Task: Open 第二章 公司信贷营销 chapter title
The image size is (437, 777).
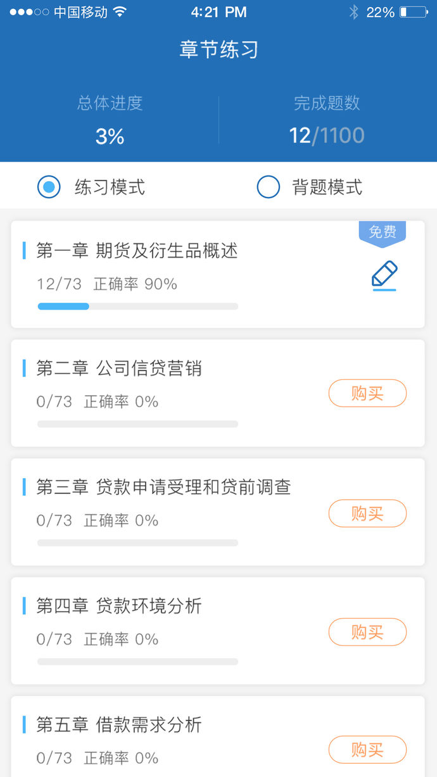Action: pyautogui.click(x=119, y=369)
